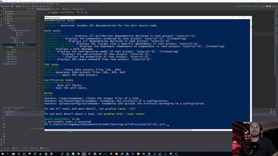The height and width of the screenshot is (156, 278).
Task: Click the compilation status bar message
Action: point(26,151)
